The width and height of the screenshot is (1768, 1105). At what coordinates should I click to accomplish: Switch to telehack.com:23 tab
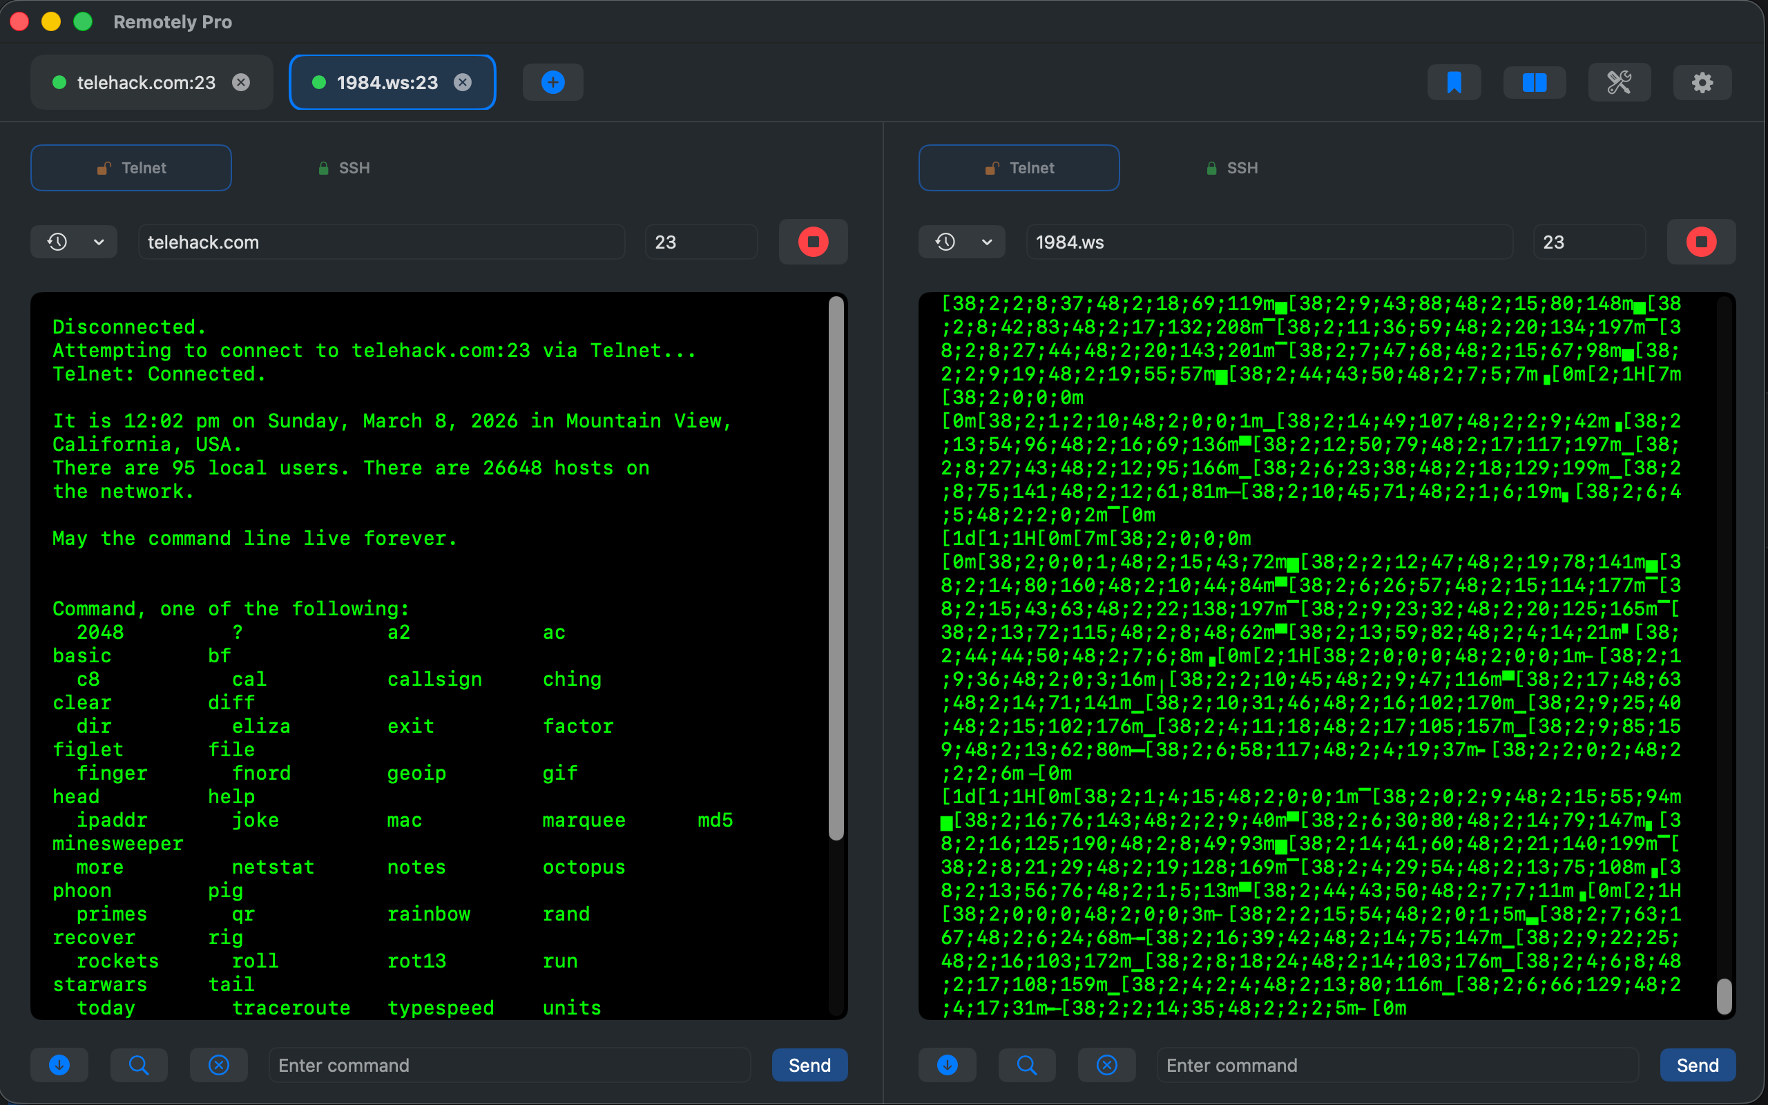coord(151,83)
